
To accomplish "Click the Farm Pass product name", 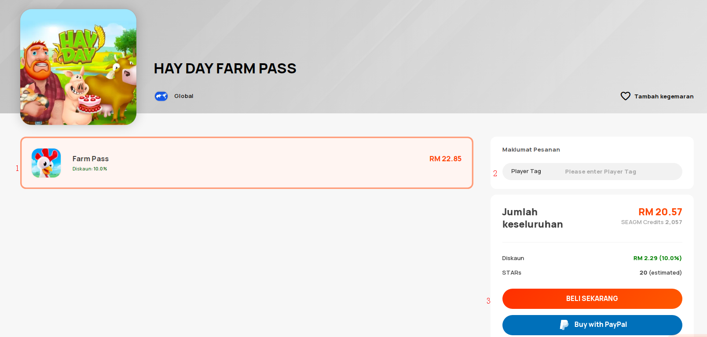I will click(91, 159).
